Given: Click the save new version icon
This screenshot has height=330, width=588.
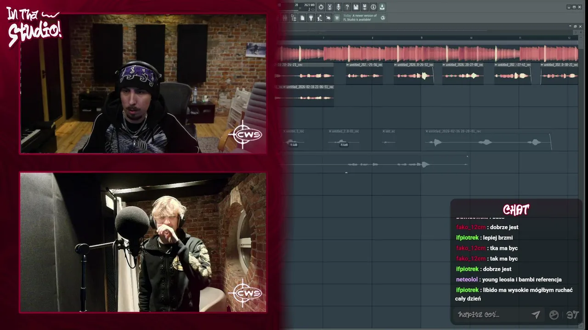Looking at the screenshot, I should (365, 7).
